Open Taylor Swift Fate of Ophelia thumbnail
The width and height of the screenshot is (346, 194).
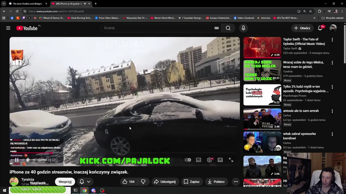tap(262, 47)
